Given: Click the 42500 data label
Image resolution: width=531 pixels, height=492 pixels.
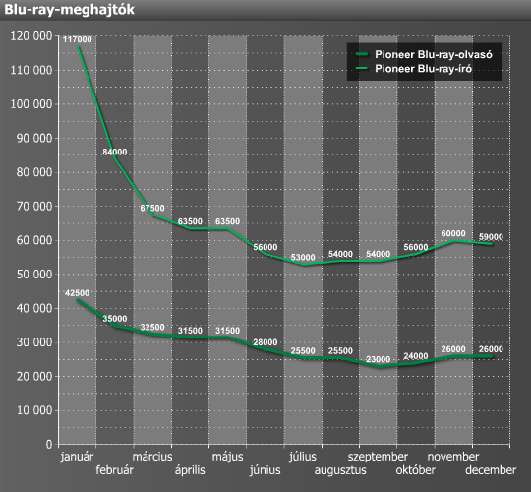Looking at the screenshot, I should 78,293.
